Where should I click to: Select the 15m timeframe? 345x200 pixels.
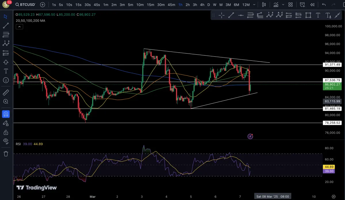coord(150,5)
